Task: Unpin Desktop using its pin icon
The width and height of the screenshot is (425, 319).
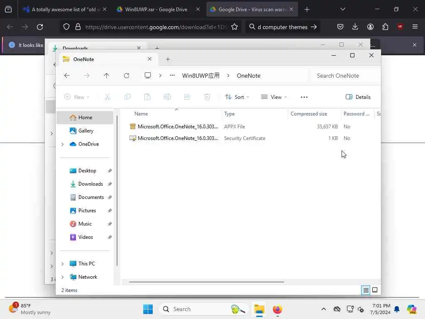Action: click(x=110, y=171)
